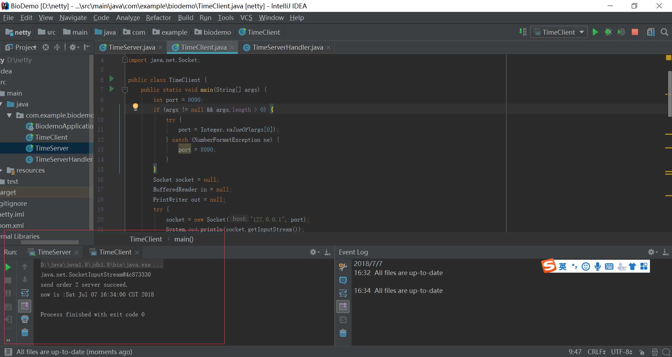Hide the Event Log panel
Viewport: 672px width, 357px height.
pos(666,252)
